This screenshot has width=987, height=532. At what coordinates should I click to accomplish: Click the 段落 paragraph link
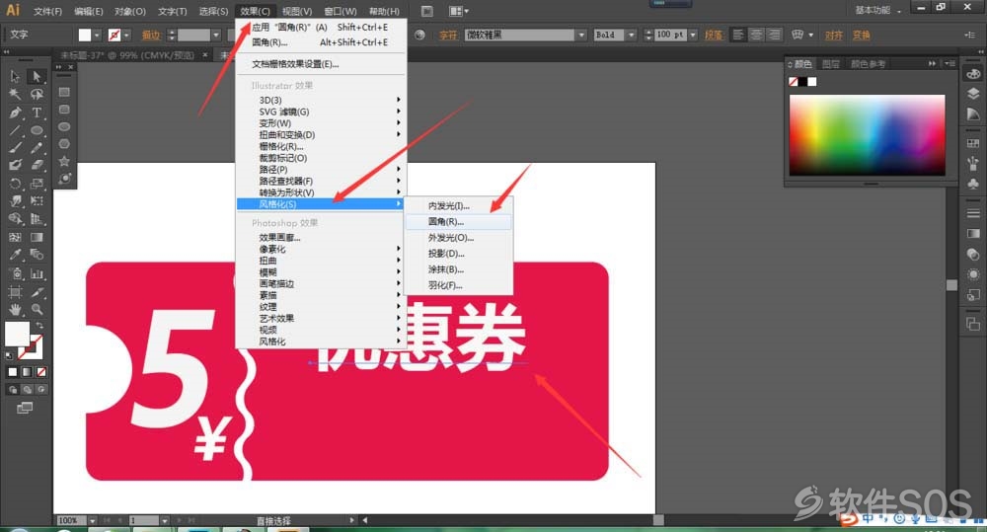[714, 36]
